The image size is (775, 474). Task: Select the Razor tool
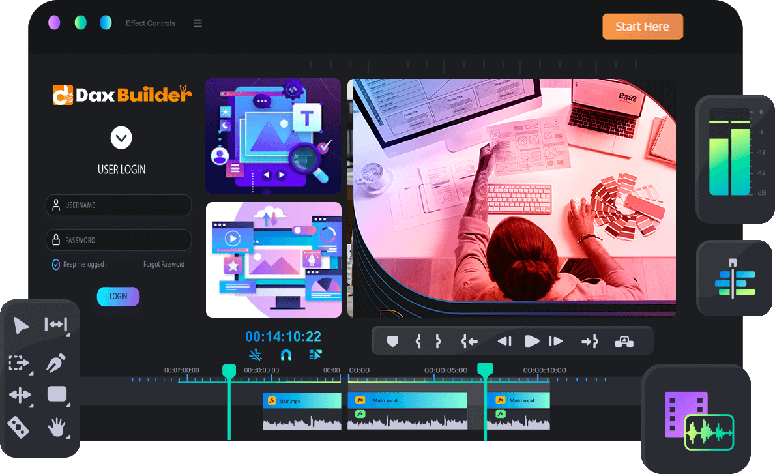(18, 428)
